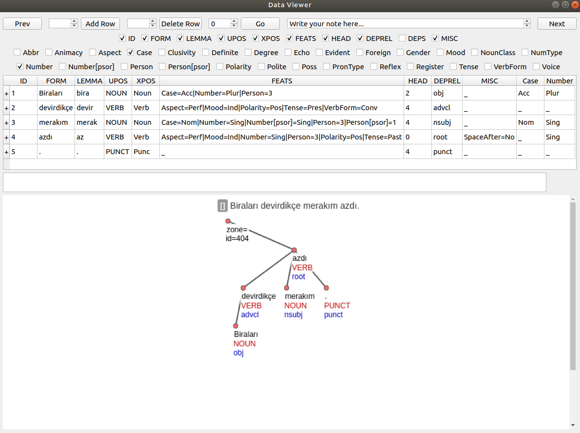
Task: Click the node marker for devirdikçe
Action: (244, 288)
